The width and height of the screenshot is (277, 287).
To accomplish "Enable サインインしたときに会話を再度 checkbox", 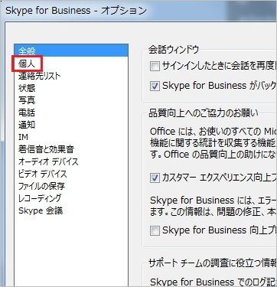I will click(155, 67).
